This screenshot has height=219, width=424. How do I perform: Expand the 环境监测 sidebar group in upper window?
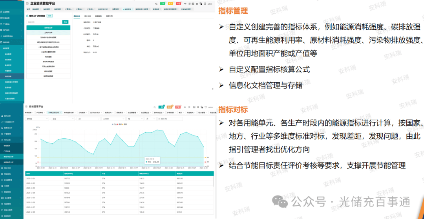(x=12, y=18)
